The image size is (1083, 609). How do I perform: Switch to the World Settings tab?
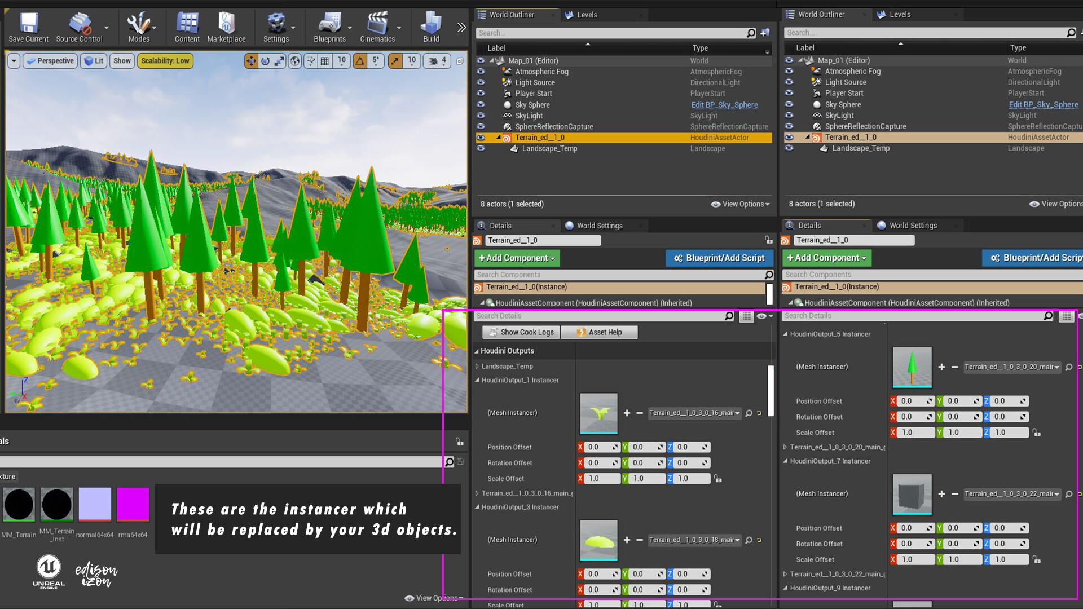pos(600,225)
